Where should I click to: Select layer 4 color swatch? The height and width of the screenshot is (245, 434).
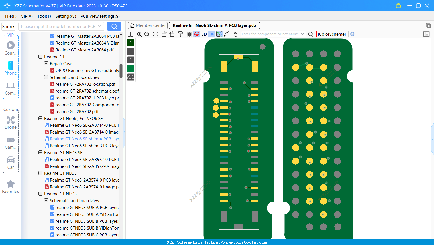pyautogui.click(x=130, y=68)
